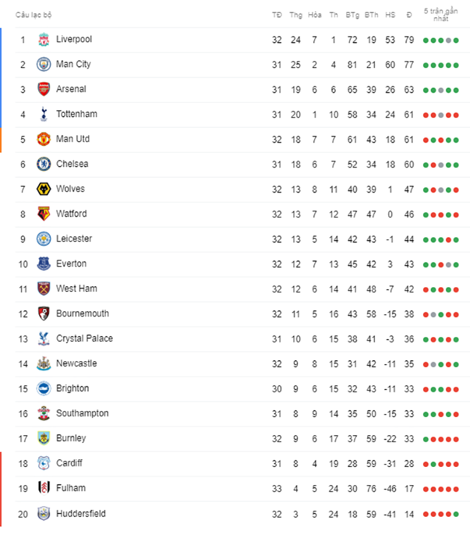Click the Huddersfield crest
This screenshot has height=538, width=470.
[43, 514]
